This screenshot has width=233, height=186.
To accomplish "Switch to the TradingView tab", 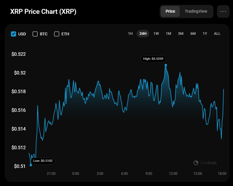I will point(196,11).
